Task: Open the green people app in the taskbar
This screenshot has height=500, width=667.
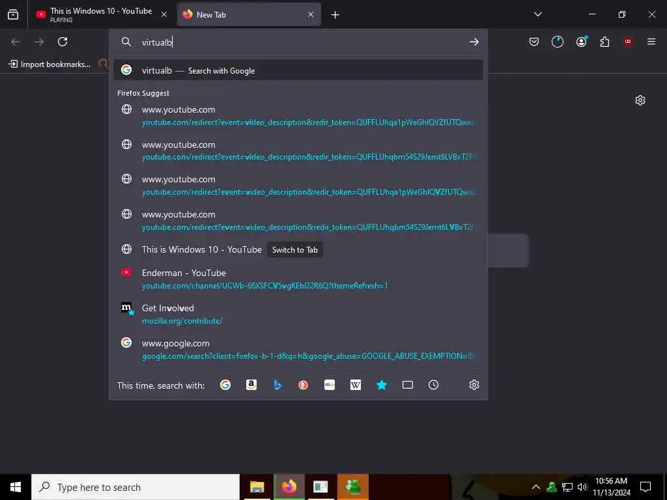Action: [353, 487]
